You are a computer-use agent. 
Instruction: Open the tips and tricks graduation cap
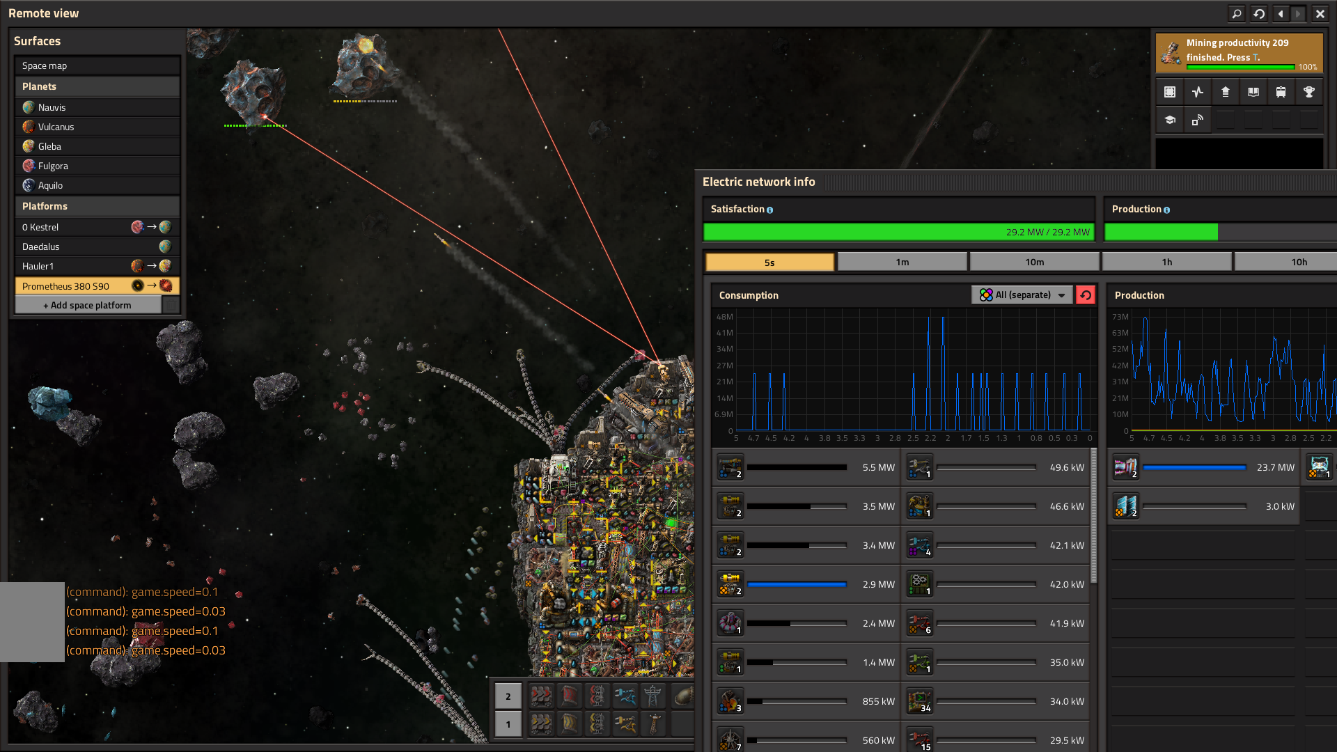coord(1170,120)
